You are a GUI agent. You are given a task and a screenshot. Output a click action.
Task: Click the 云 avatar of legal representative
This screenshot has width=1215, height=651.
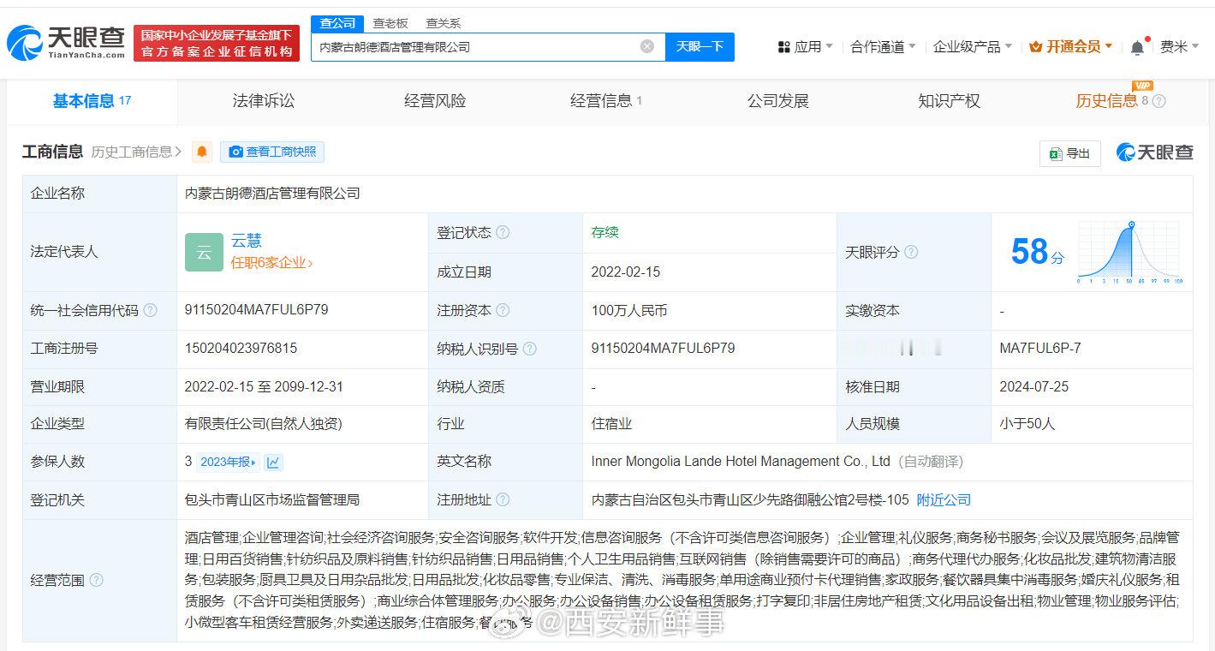tap(204, 252)
